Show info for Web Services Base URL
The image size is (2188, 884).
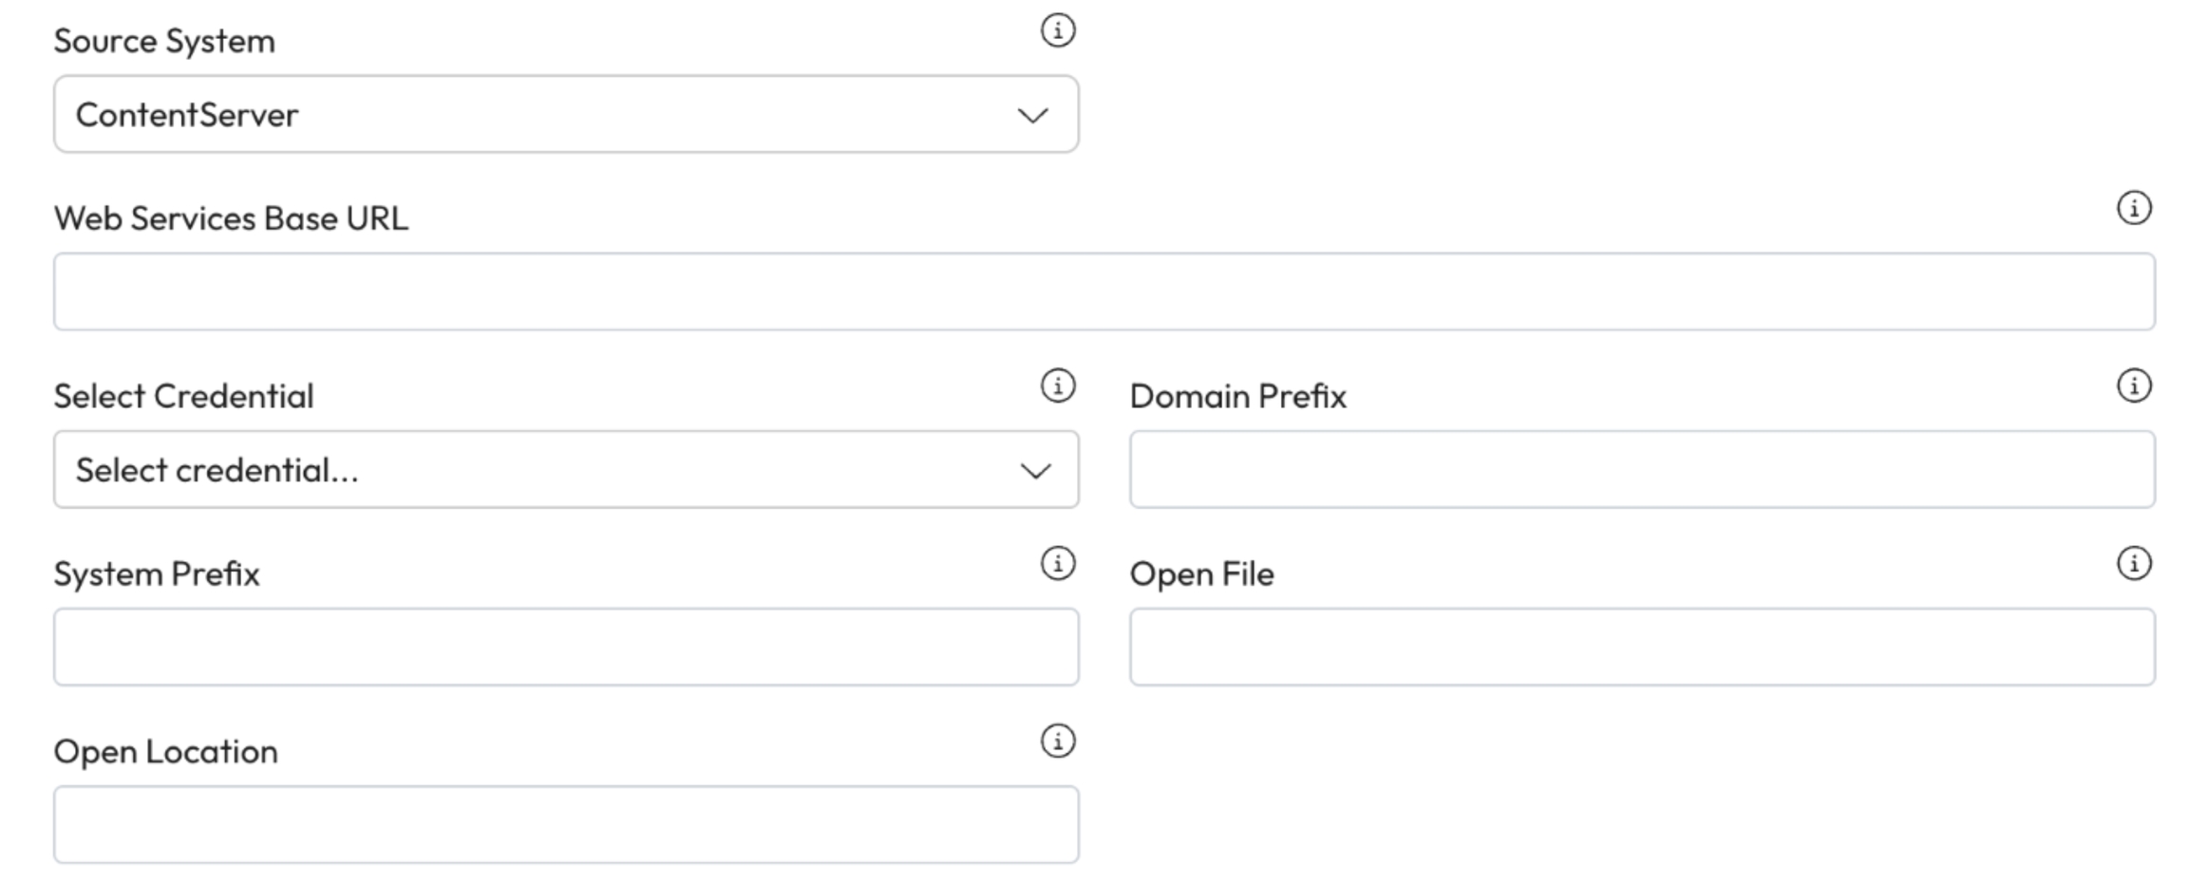click(2134, 208)
